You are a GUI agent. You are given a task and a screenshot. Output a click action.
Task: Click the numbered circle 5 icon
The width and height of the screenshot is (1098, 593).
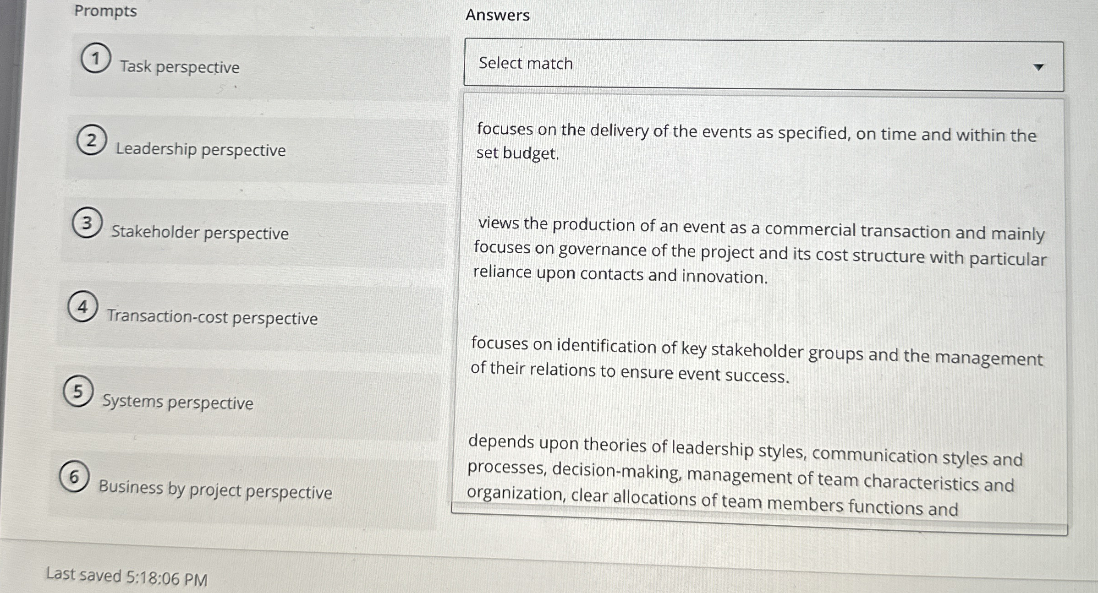[x=78, y=392]
